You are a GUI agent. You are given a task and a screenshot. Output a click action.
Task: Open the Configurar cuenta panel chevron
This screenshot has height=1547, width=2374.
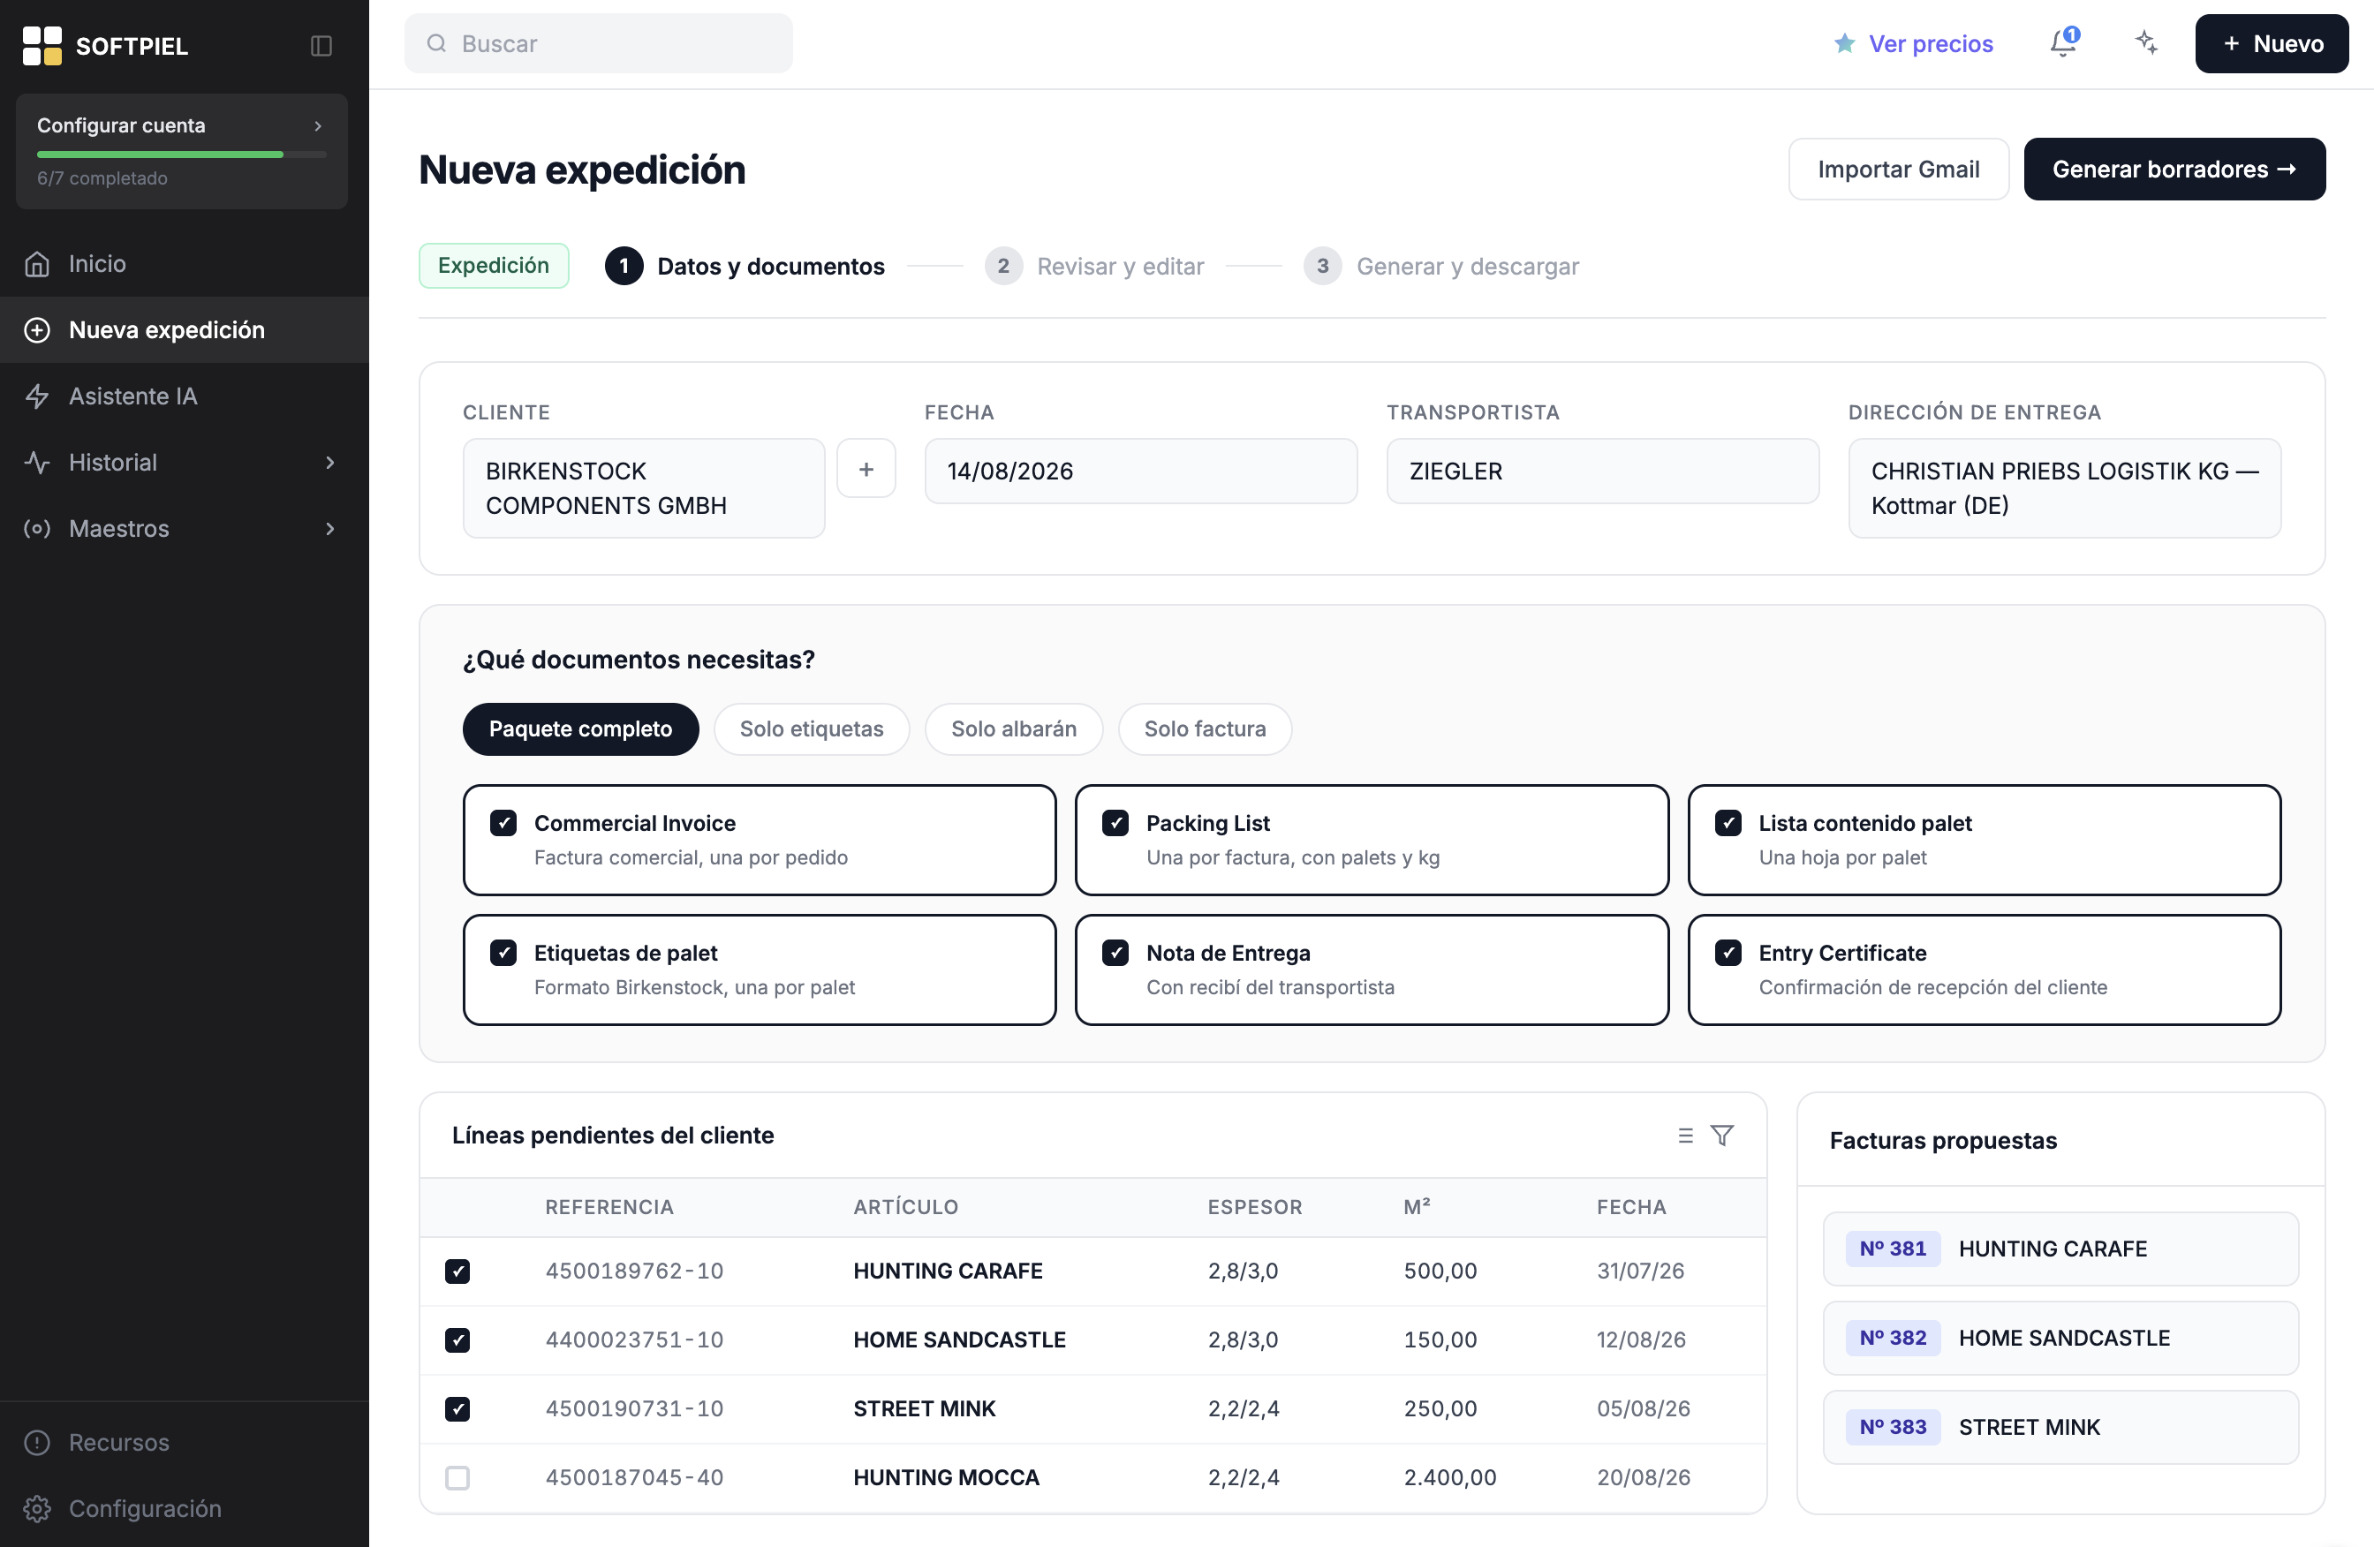[318, 125]
